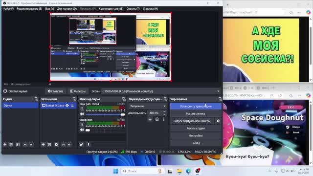Select Сцена in the scenes list
Screen dimensions: 313x176
[20, 106]
